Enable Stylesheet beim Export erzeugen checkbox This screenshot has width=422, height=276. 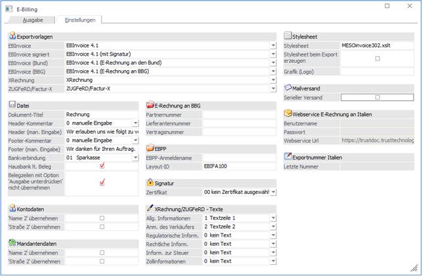[377, 58]
